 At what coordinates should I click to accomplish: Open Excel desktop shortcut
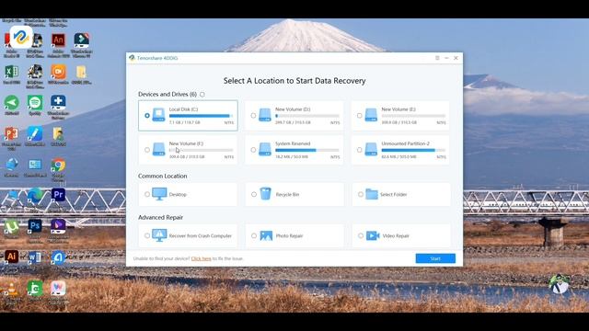[12, 72]
